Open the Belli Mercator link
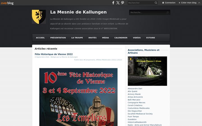Image resolution: width=202 pixels, height=126 pixels. click(x=134, y=100)
